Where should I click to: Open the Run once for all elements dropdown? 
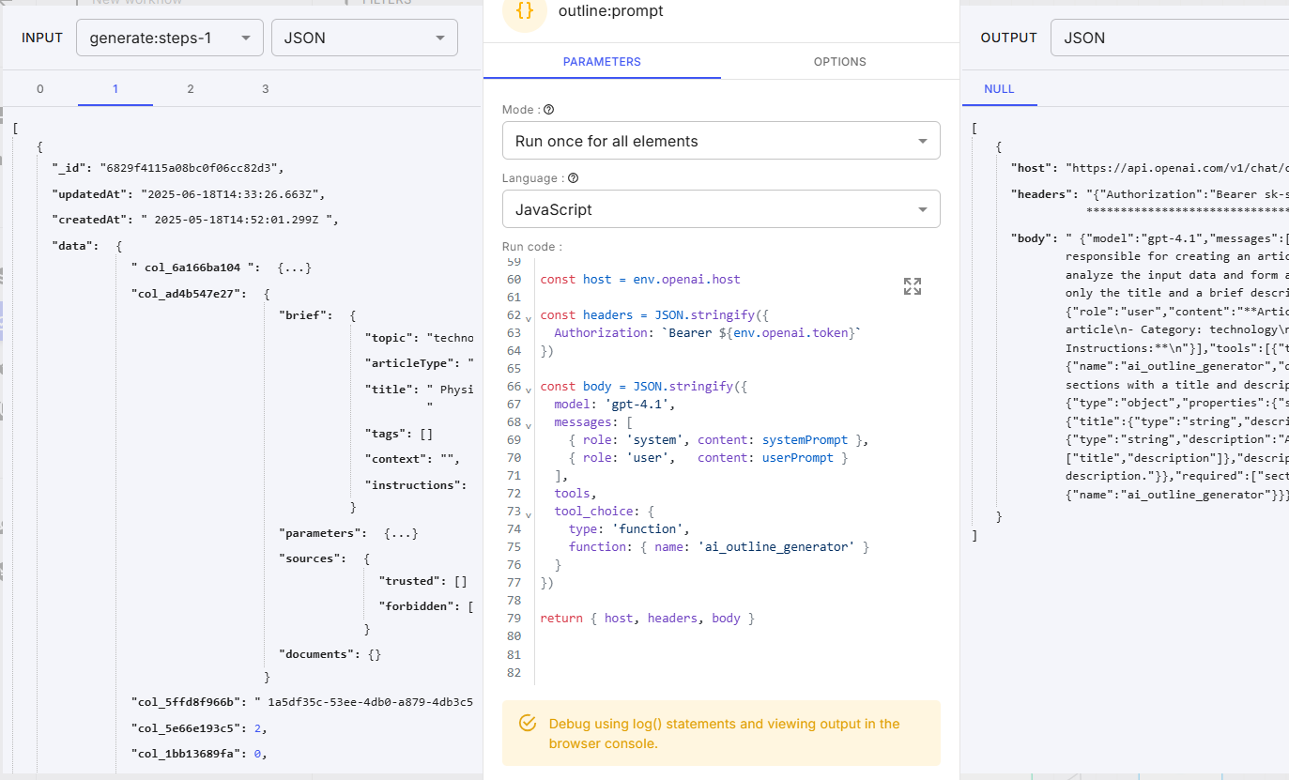click(720, 141)
